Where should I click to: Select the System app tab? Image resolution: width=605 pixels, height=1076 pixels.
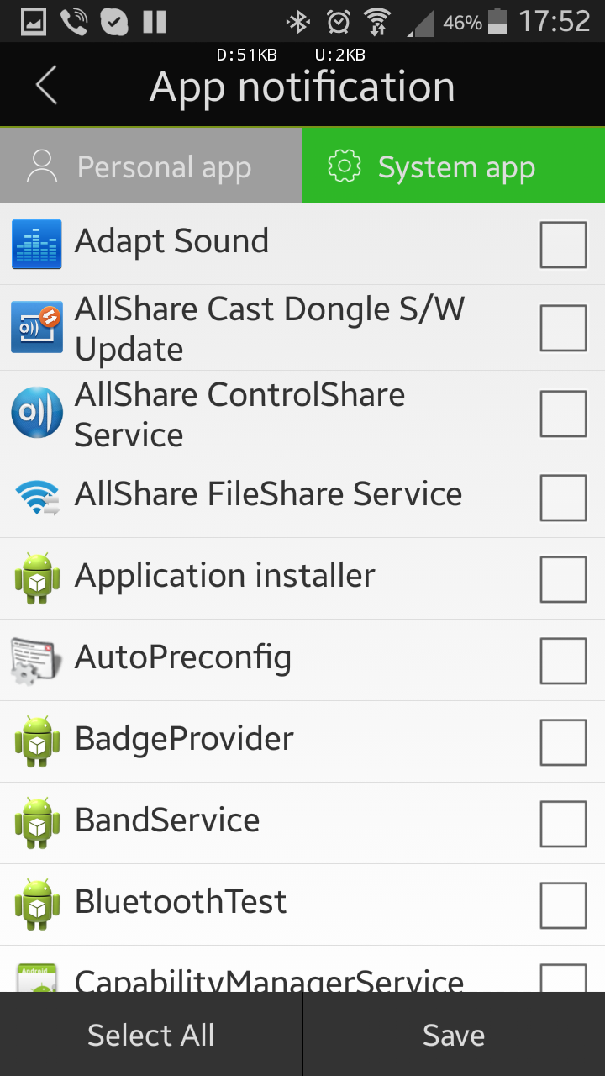point(454,166)
